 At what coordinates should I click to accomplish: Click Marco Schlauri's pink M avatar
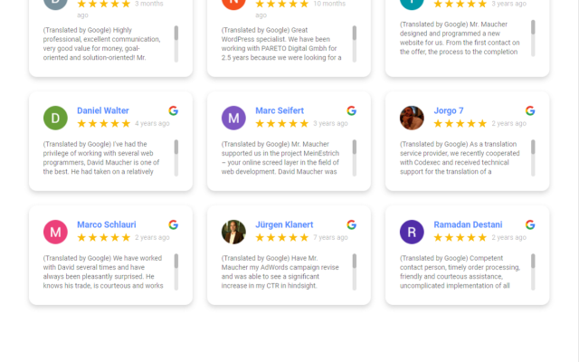pyautogui.click(x=55, y=232)
